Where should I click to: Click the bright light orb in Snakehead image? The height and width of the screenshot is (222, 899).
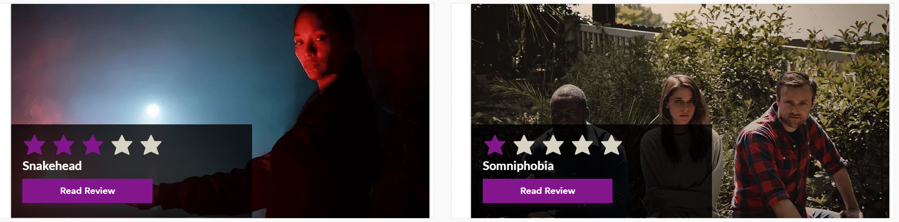pyautogui.click(x=153, y=110)
